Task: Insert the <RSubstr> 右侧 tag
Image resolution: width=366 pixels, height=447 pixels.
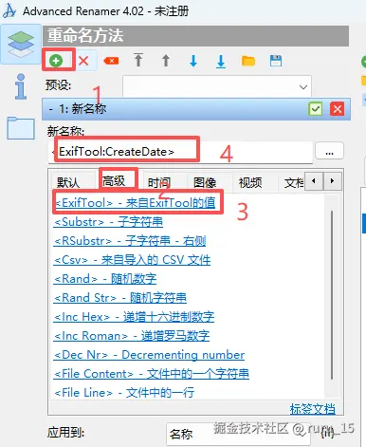Action: tap(130, 241)
